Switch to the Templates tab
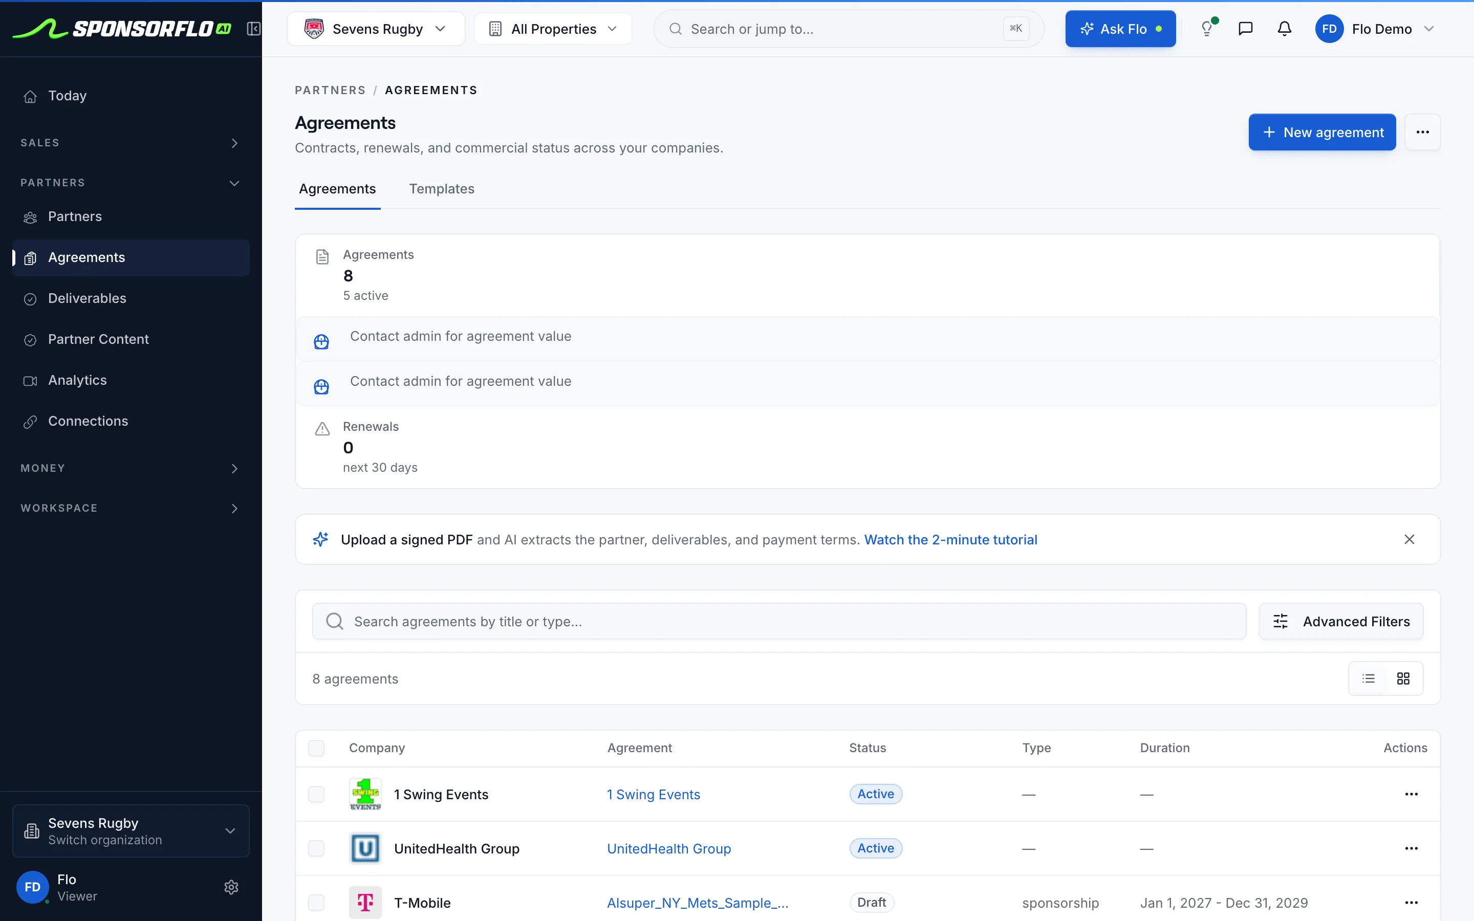The image size is (1474, 921). point(442,189)
